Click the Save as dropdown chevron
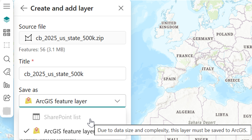The image size is (252, 140). coord(117,101)
